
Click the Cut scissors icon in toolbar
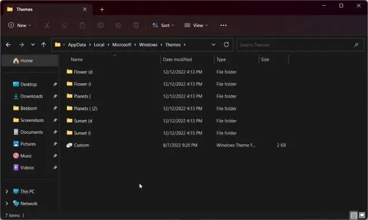pyautogui.click(x=47, y=25)
